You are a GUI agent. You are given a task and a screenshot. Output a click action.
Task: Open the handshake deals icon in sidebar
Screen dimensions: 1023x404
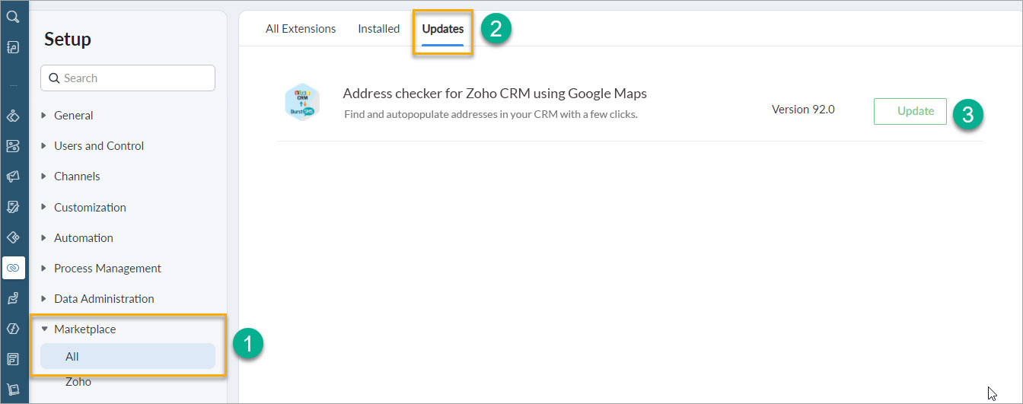(x=13, y=116)
